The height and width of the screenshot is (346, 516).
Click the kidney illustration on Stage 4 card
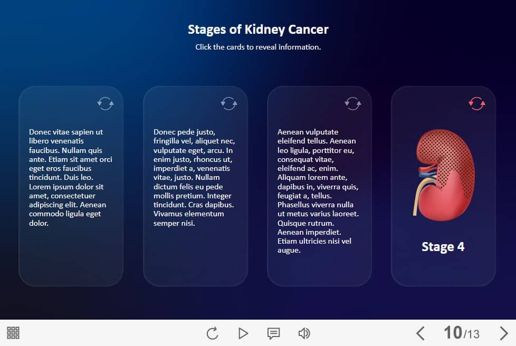point(442,174)
